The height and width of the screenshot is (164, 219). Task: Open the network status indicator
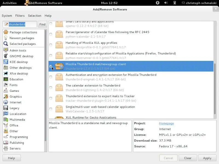pos(175,3)
